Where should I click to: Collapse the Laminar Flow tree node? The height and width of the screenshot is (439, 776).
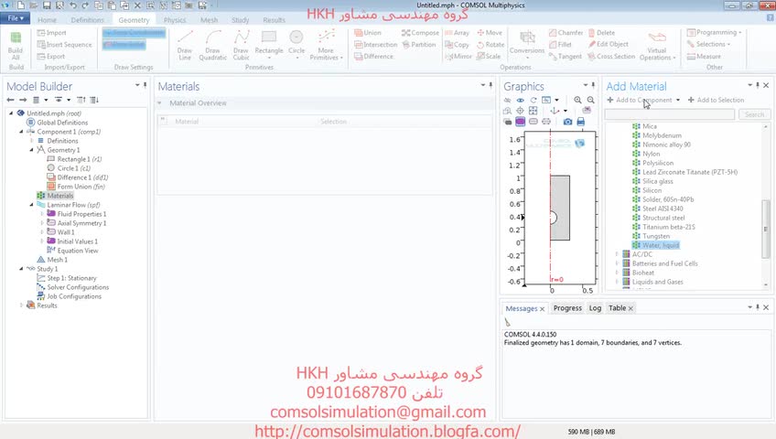(31, 205)
